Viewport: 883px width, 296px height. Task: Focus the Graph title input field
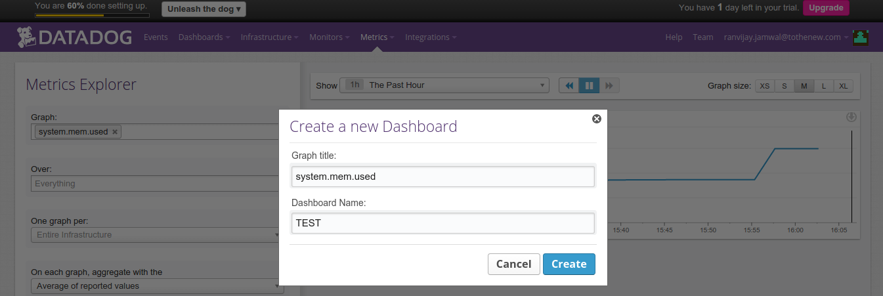click(443, 177)
